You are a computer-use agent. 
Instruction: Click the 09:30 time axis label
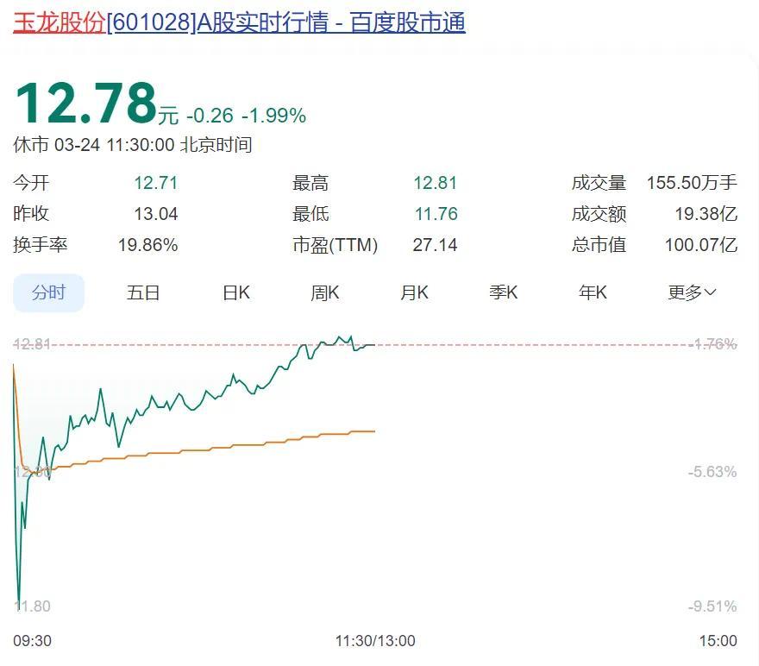coord(32,641)
